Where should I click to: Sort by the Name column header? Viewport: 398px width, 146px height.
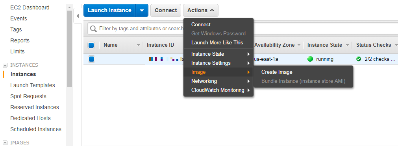110,45
